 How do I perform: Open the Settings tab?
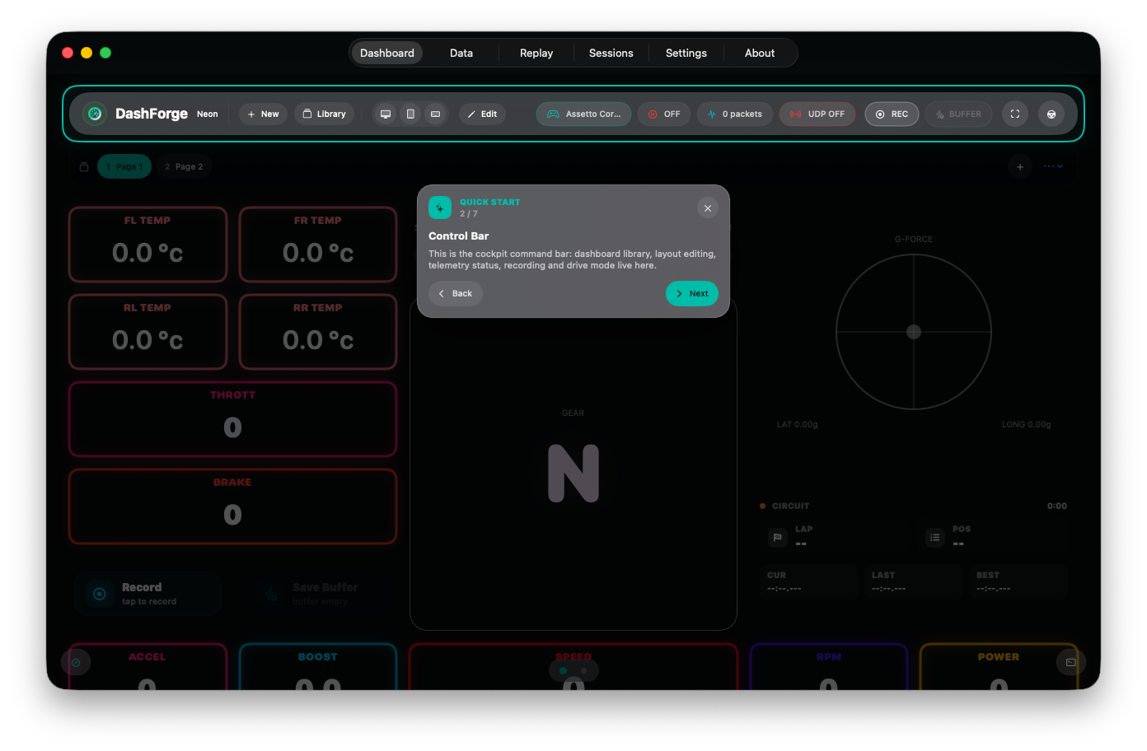(x=686, y=53)
